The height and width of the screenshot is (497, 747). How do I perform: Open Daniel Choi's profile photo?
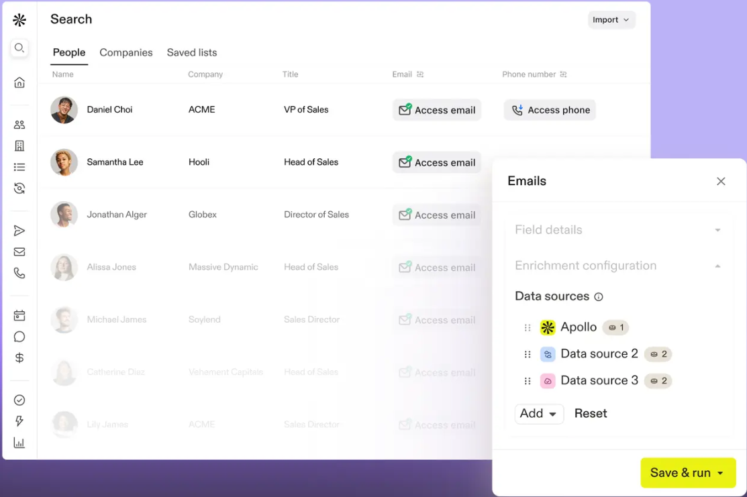pyautogui.click(x=64, y=110)
